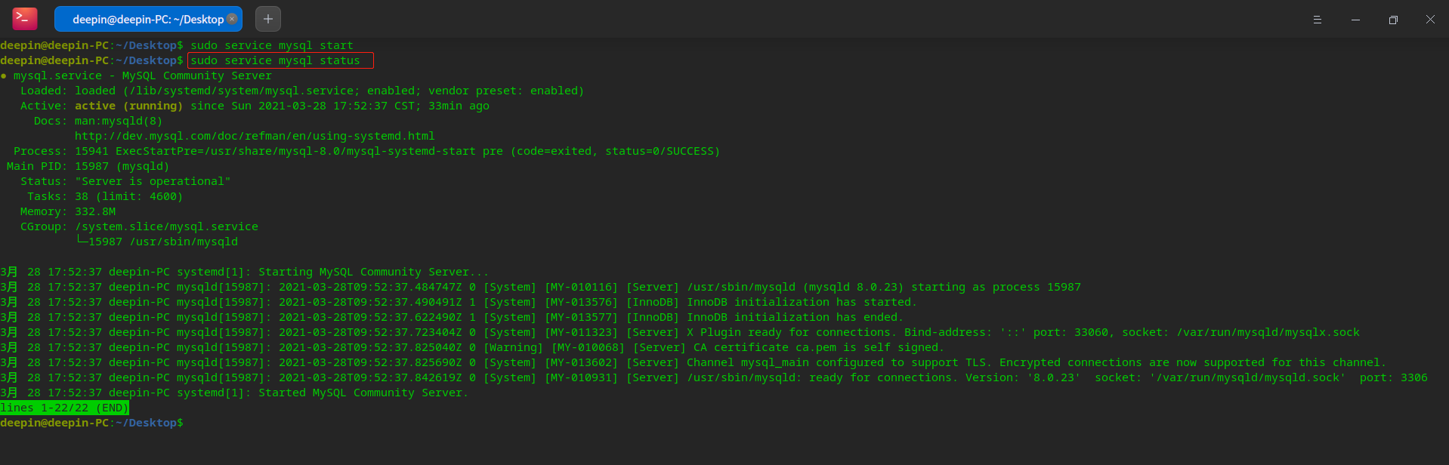The height and width of the screenshot is (465, 1449).
Task: Open the hamburger main menu
Action: [x=1317, y=20]
